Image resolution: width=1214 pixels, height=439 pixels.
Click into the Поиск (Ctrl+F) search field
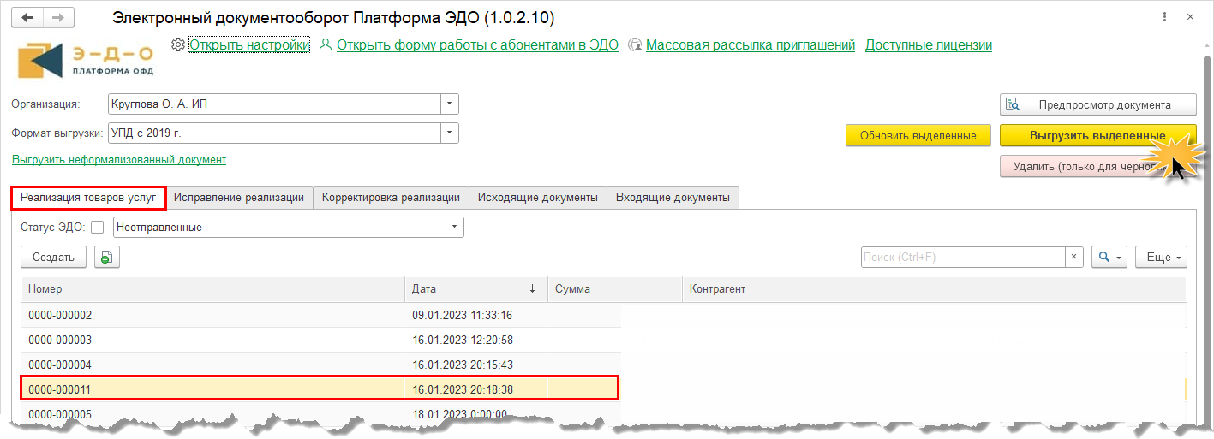point(963,257)
